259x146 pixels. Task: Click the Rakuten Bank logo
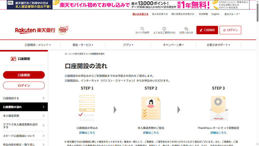[35, 30]
